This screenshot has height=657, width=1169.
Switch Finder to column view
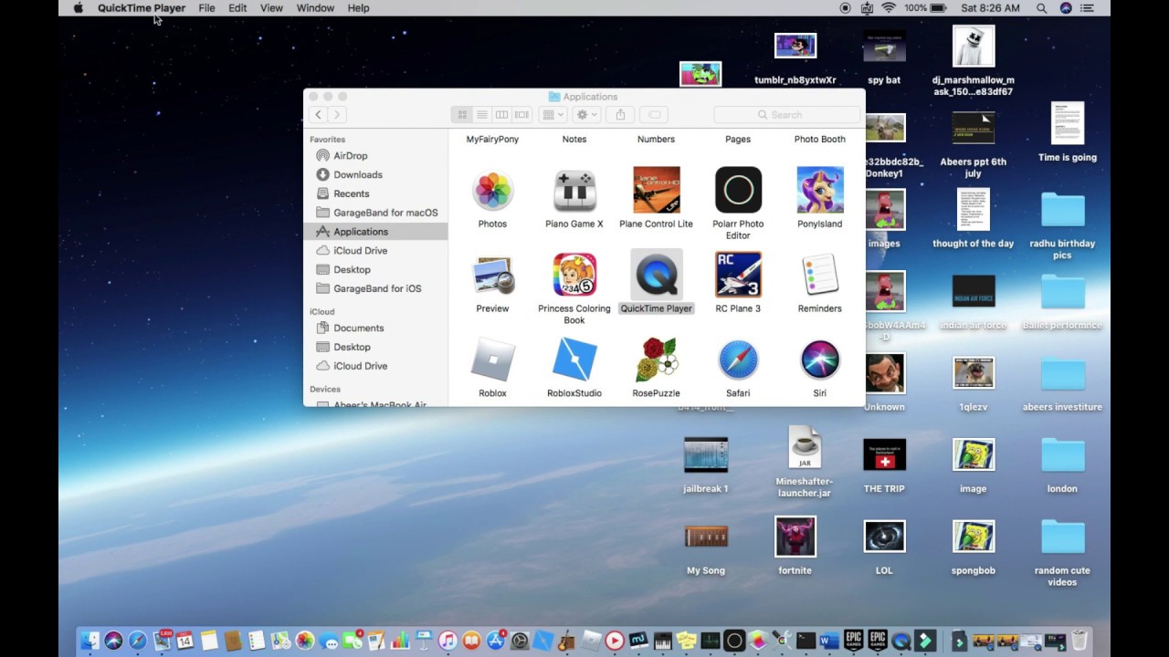(x=501, y=115)
